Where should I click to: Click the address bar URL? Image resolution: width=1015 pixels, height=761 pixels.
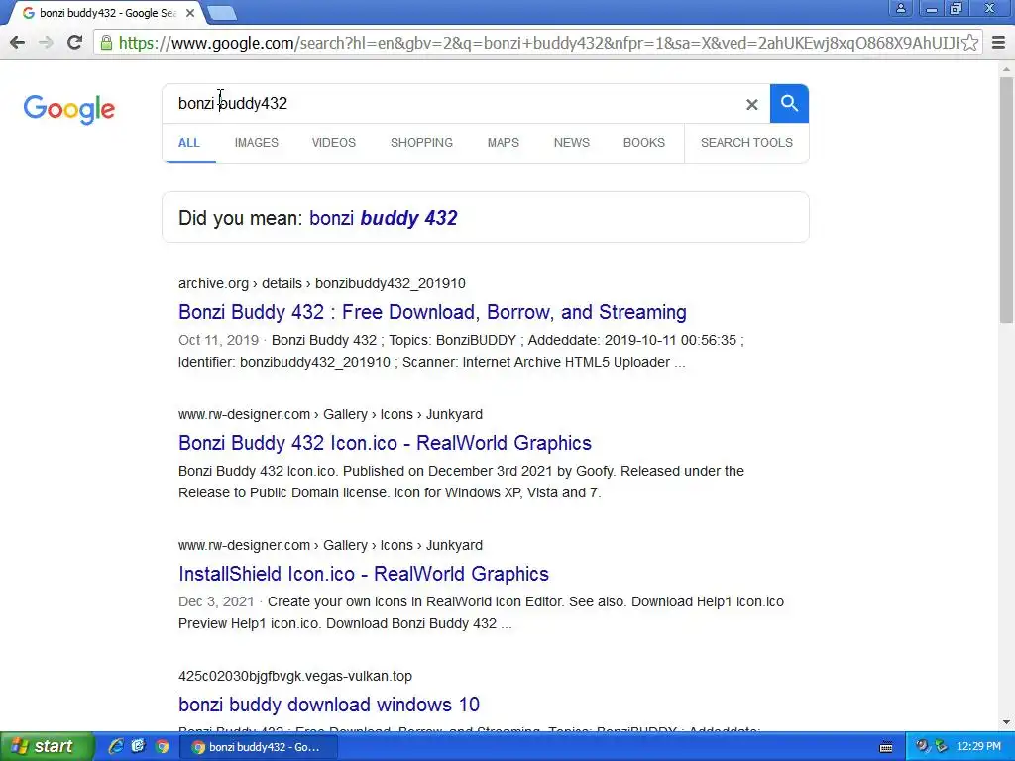point(538,43)
